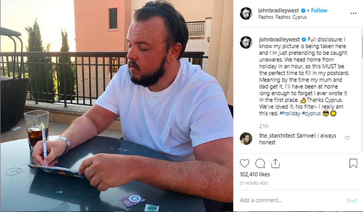Click the Post comment button

351,201
